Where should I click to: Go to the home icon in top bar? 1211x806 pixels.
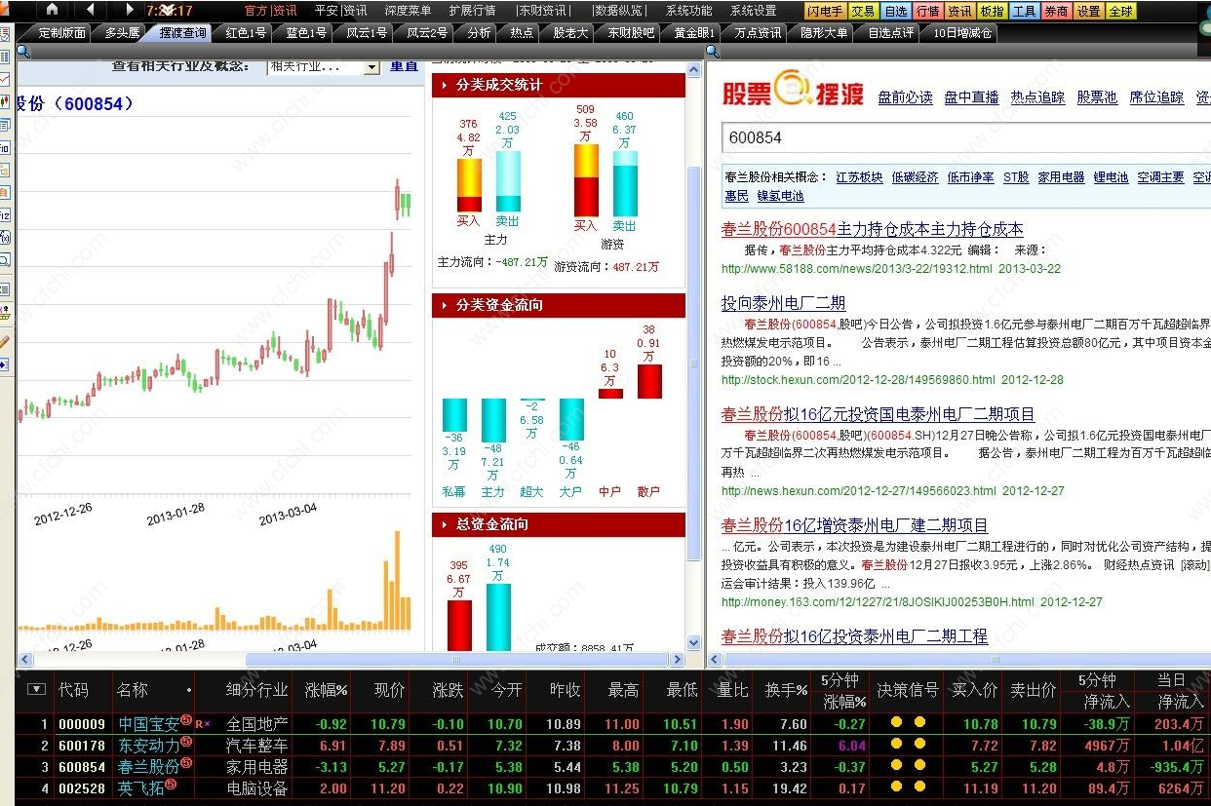(x=52, y=10)
